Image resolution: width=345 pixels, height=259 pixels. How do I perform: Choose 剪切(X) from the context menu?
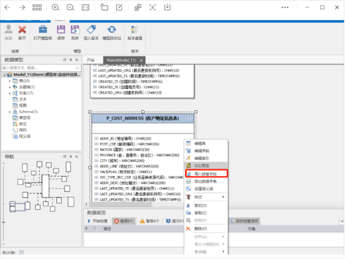pyautogui.click(x=206, y=205)
